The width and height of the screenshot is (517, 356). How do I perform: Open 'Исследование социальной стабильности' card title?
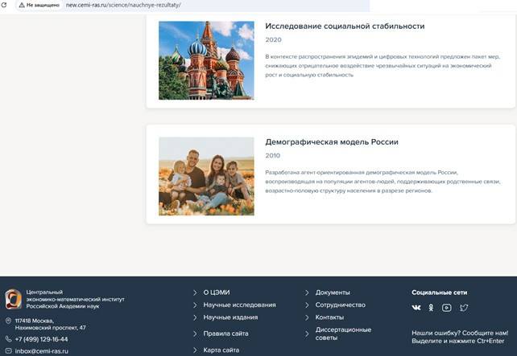coord(345,26)
